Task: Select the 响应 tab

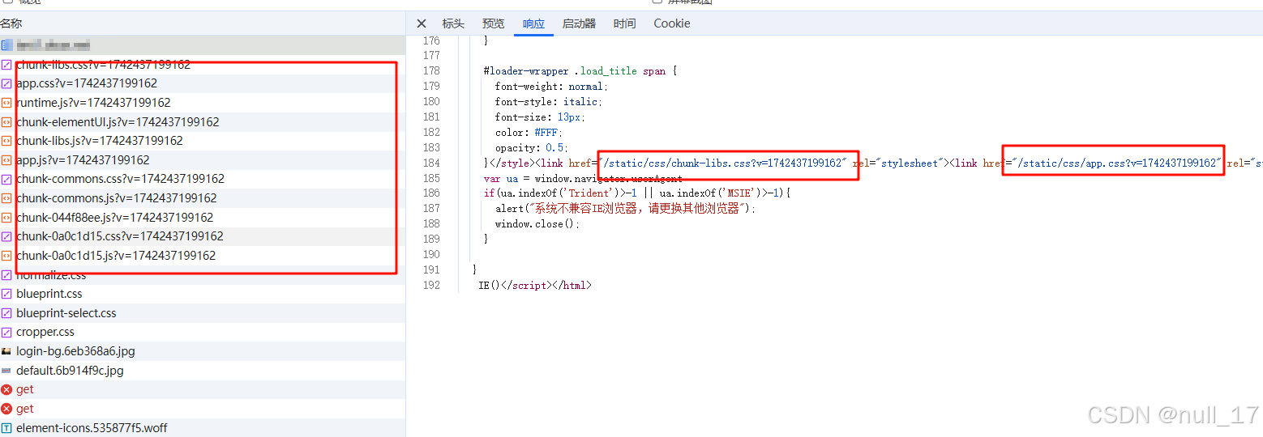Action: (533, 23)
